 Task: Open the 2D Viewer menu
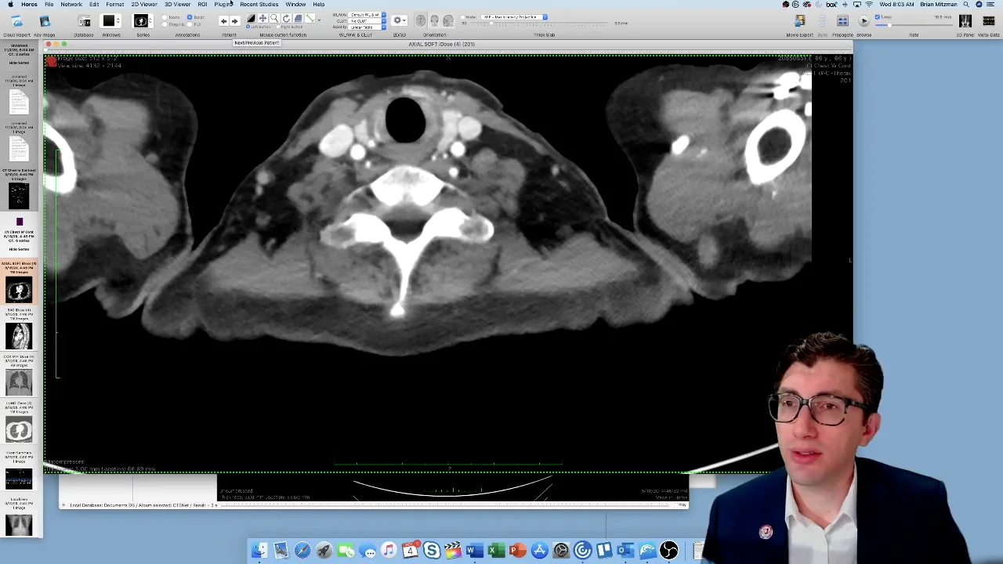(143, 4)
